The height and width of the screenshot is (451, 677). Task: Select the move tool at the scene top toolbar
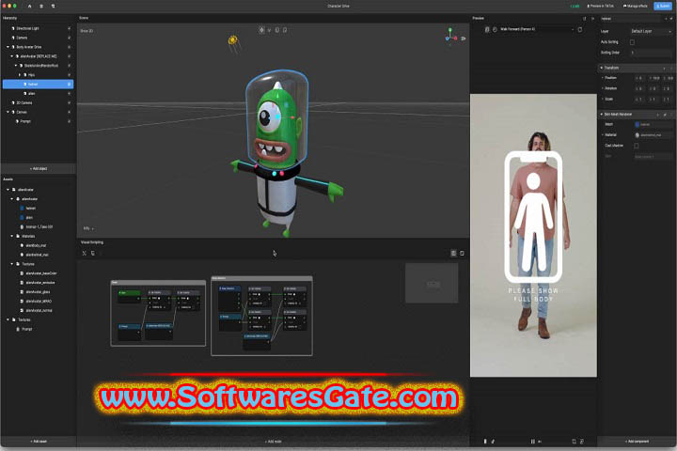(261, 30)
